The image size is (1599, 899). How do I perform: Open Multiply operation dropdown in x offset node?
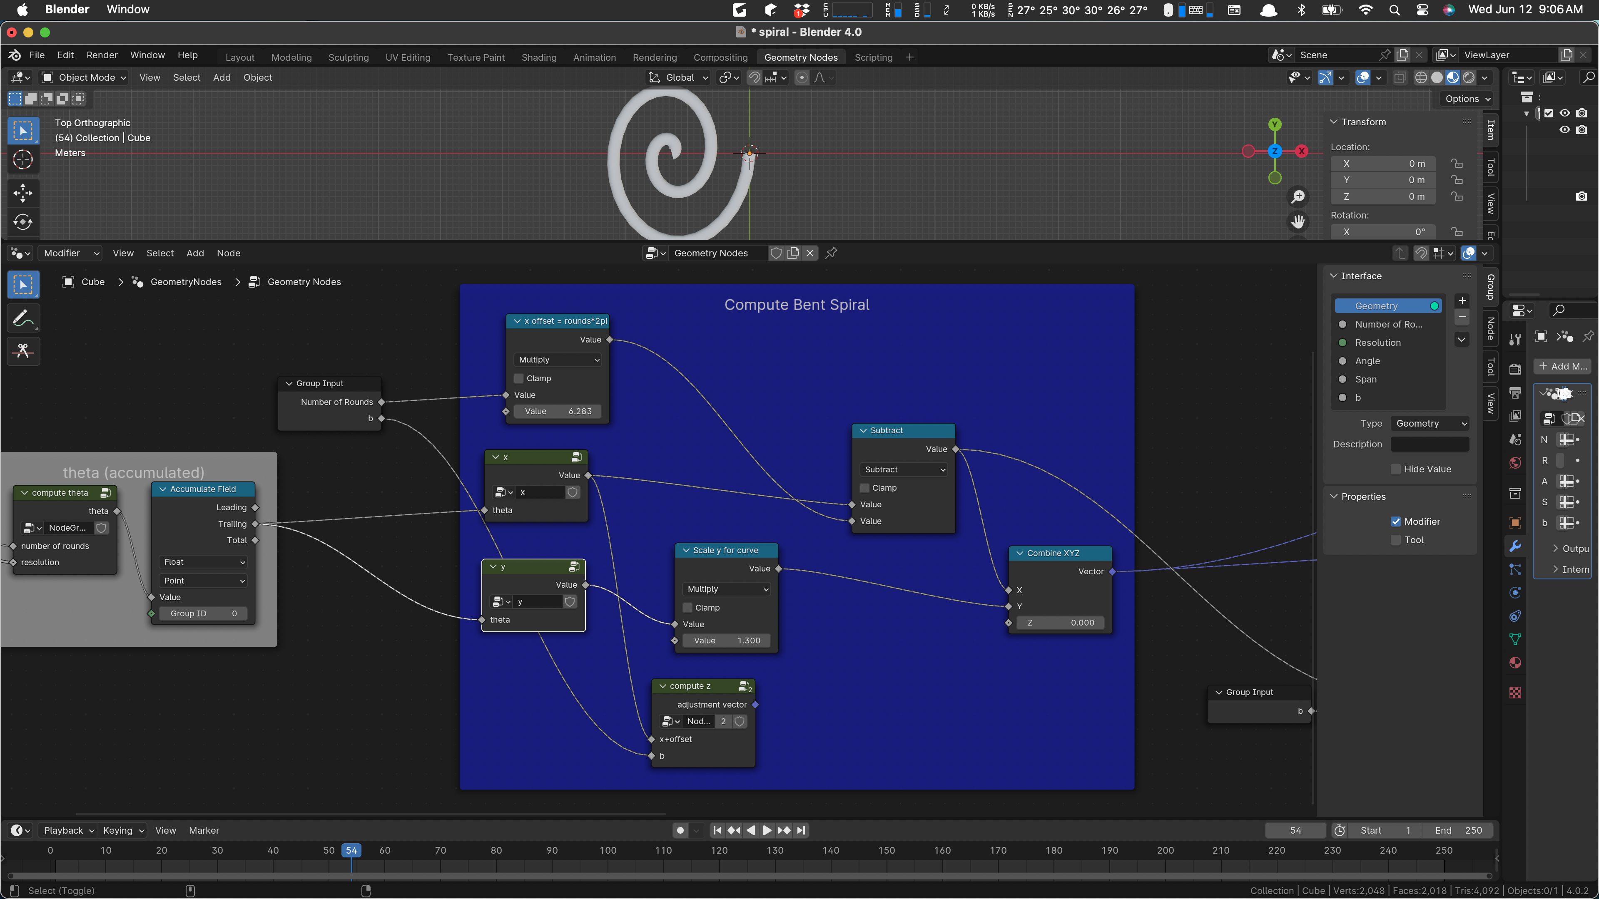[558, 360]
